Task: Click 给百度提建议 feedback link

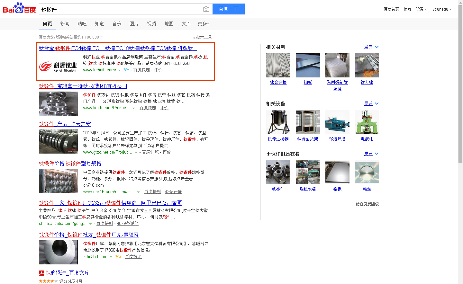Action: [367, 204]
